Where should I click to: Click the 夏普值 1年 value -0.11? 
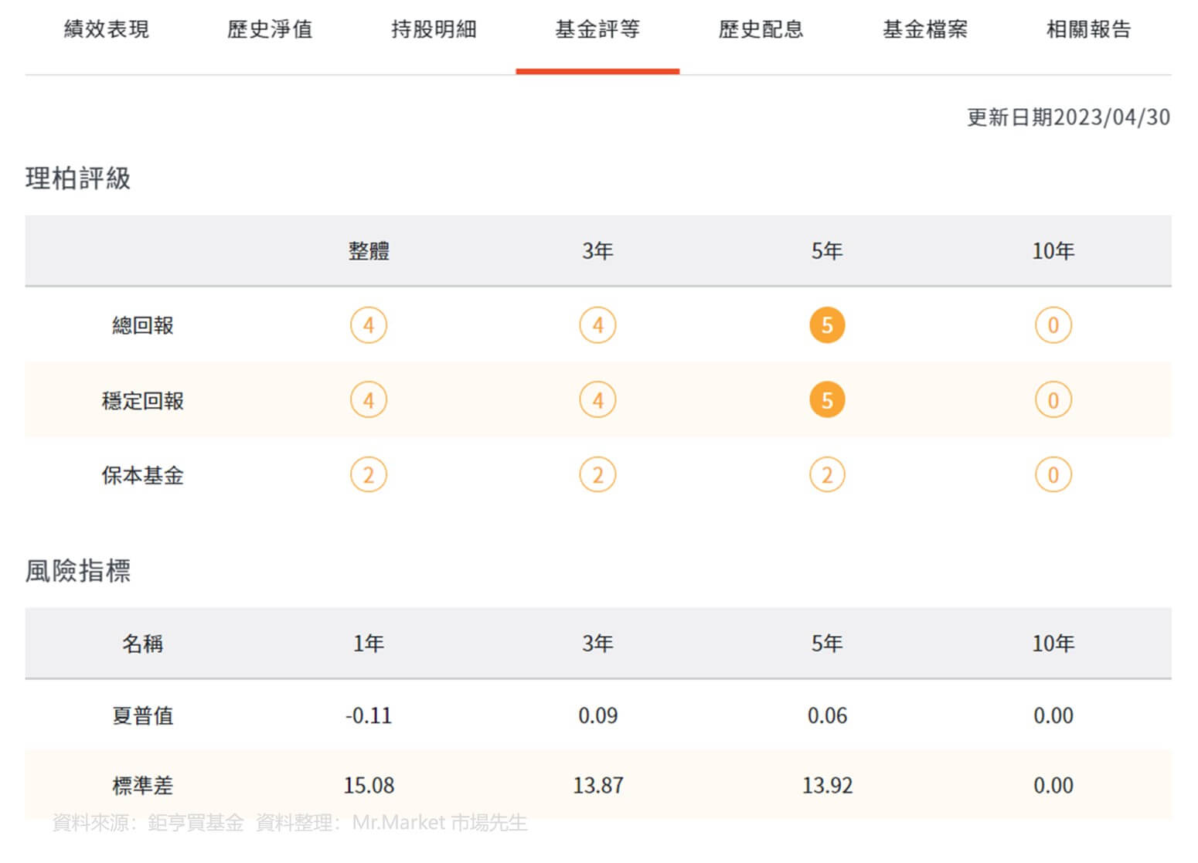(369, 715)
